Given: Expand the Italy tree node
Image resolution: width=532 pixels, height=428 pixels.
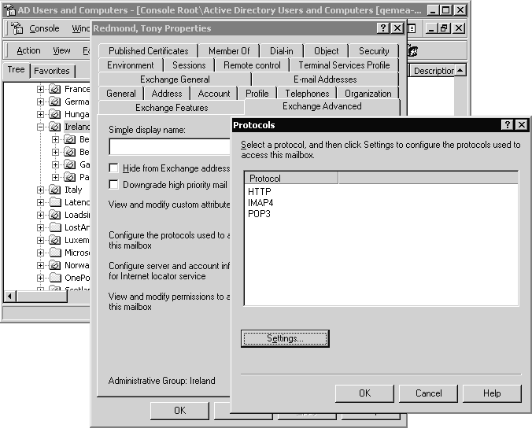Looking at the screenshot, I should point(41,190).
